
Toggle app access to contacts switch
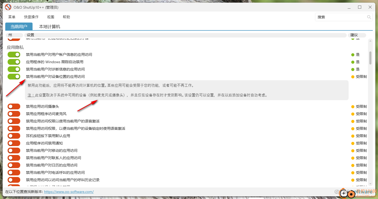14,158
